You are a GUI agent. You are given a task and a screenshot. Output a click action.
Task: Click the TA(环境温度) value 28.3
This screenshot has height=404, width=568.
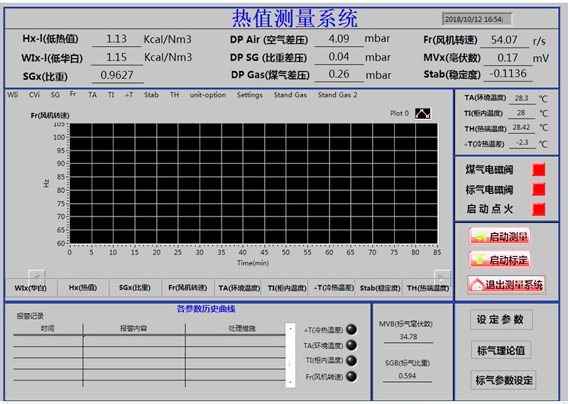tap(522, 98)
